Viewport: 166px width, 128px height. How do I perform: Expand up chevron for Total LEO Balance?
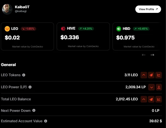pyautogui.click(x=144, y=99)
